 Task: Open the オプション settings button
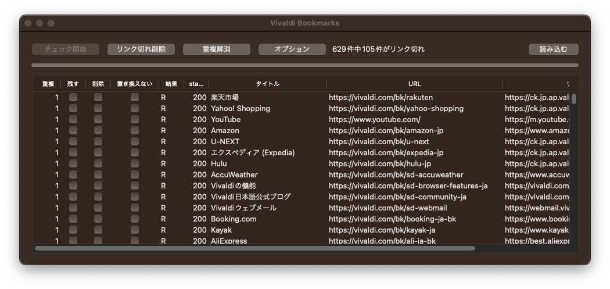pos(292,49)
